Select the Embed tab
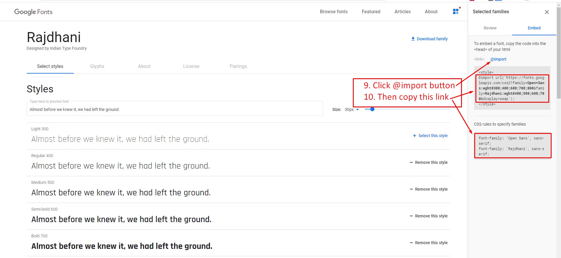 point(534,28)
